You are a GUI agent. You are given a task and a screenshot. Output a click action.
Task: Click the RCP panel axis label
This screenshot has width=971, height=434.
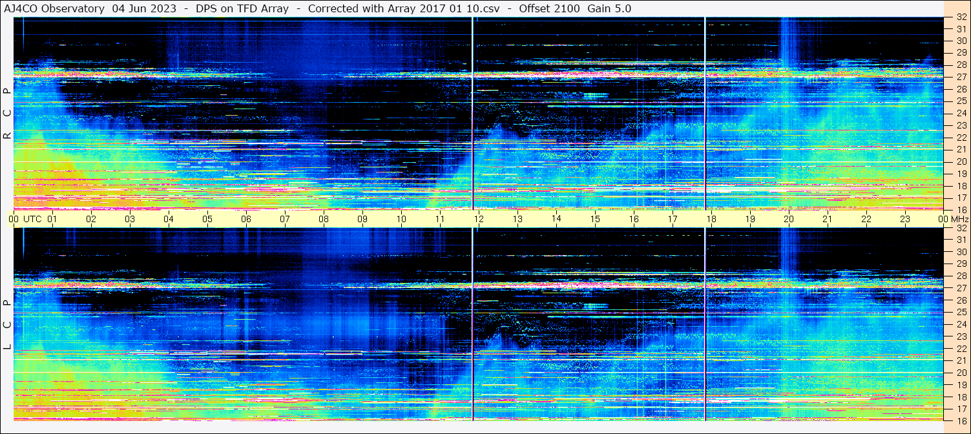point(7,113)
